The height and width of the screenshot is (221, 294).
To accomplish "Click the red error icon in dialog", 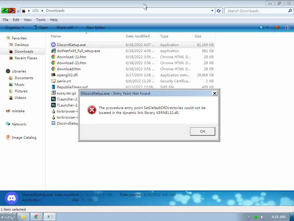I will pos(92,110).
